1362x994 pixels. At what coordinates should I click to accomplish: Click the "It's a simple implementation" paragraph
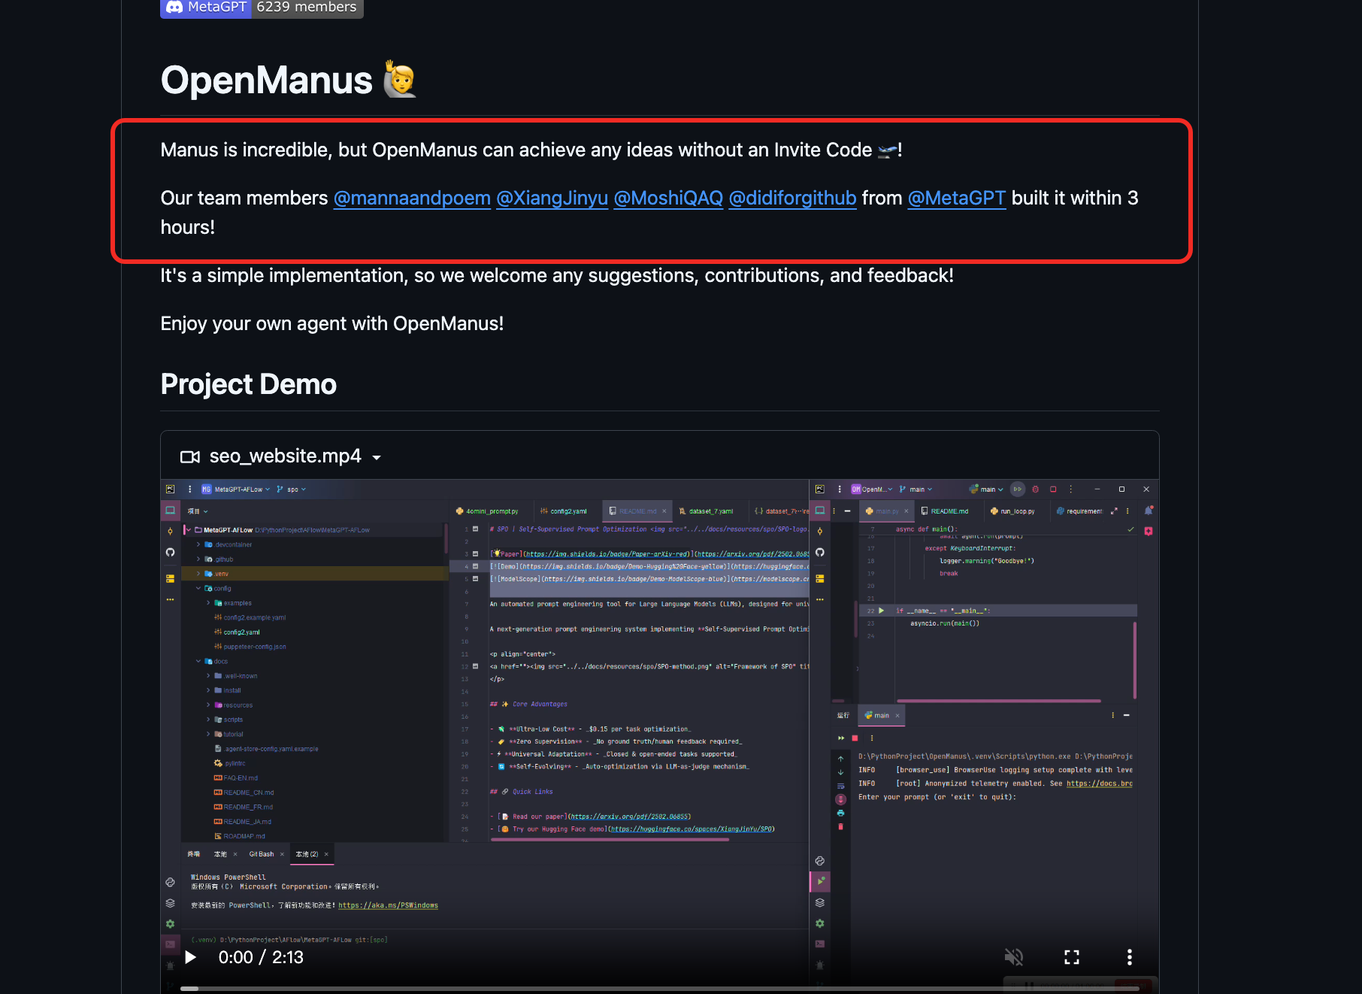[x=557, y=276]
